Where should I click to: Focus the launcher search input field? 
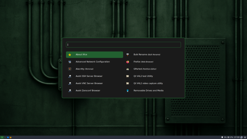123,45
